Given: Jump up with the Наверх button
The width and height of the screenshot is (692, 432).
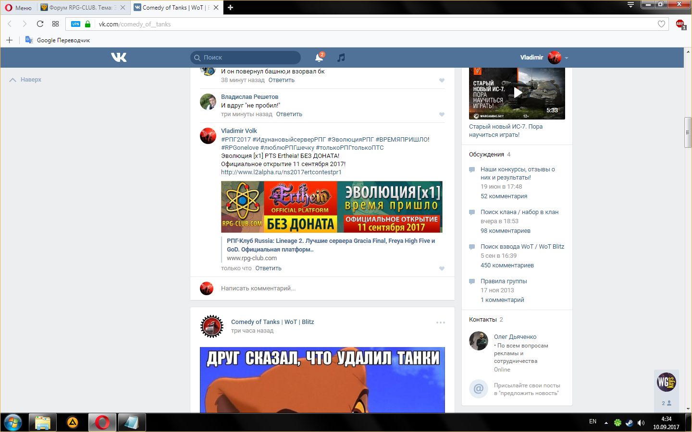Looking at the screenshot, I should pyautogui.click(x=25, y=80).
